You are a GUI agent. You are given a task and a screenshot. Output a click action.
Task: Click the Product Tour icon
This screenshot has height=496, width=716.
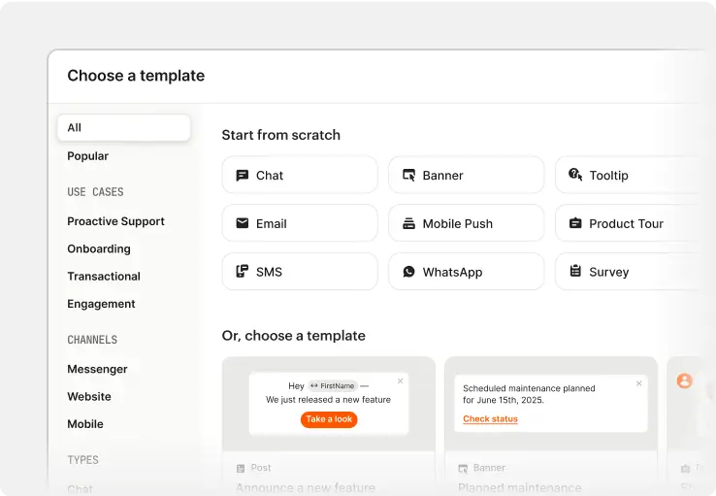[x=575, y=223]
